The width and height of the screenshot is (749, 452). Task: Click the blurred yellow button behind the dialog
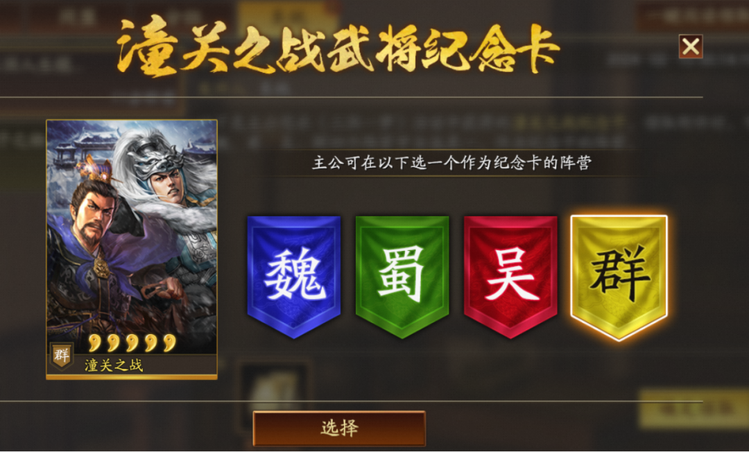(x=694, y=408)
